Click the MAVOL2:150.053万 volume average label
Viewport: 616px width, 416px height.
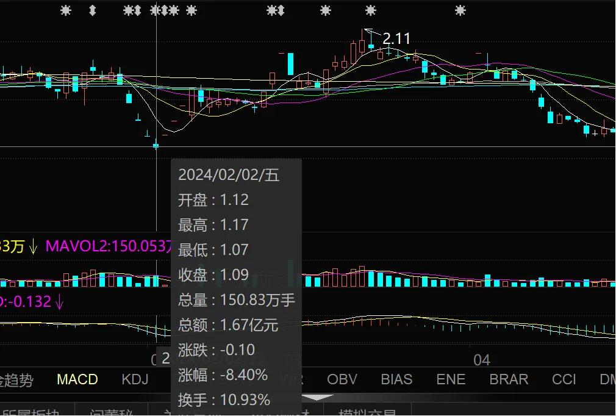coord(109,246)
